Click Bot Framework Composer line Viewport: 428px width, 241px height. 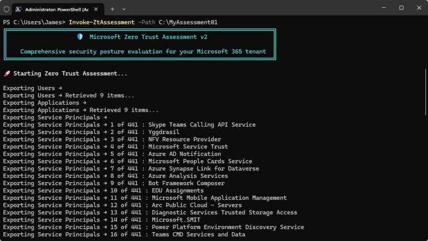114,184
